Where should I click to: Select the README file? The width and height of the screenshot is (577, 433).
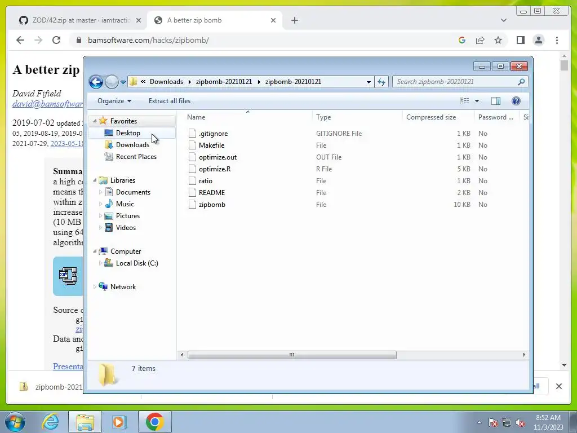[x=212, y=193]
